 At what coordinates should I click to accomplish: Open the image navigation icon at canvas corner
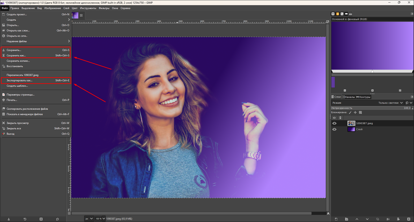click(x=328, y=213)
